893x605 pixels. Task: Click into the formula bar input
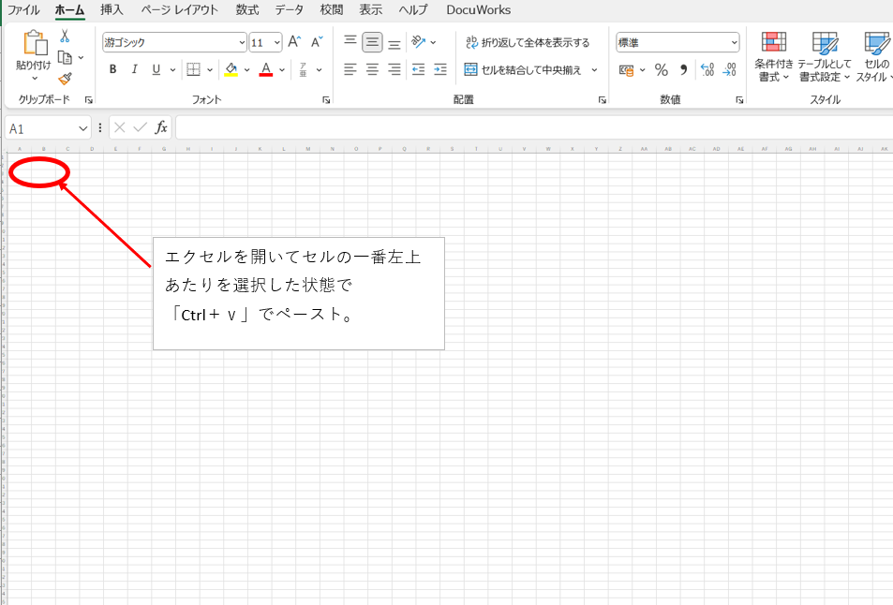tap(534, 127)
